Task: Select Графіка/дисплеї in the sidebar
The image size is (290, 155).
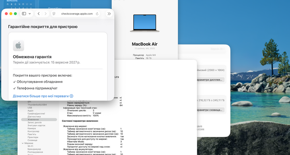Action: [x=36, y=114]
